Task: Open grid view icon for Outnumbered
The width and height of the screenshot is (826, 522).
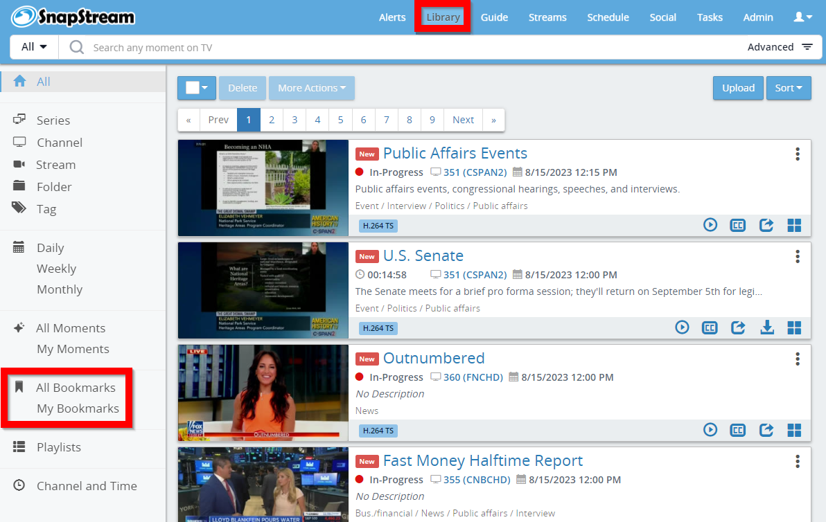Action: (x=794, y=430)
